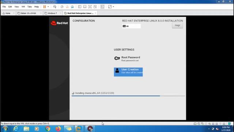Close the Home tab

pos(14,13)
